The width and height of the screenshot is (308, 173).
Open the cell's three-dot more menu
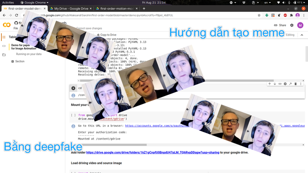pyautogui.click(x=301, y=84)
